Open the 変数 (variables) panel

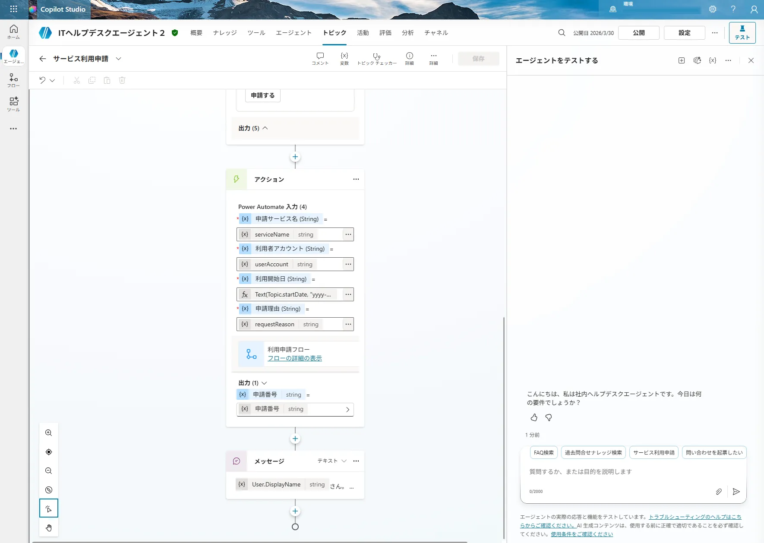click(x=344, y=58)
